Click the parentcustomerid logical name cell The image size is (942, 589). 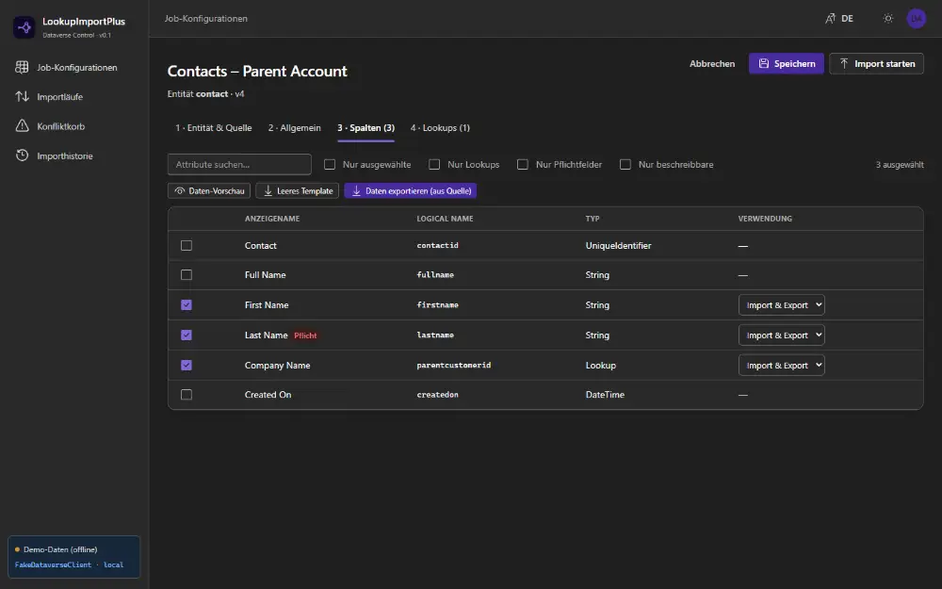[x=454, y=365]
